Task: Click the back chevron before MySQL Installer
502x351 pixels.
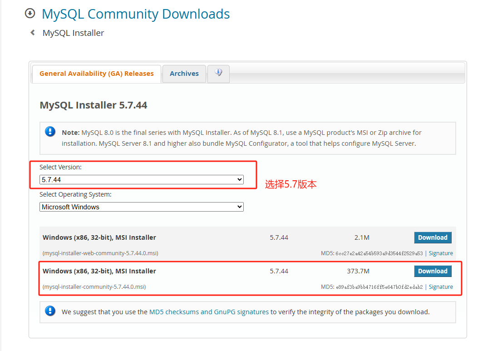Action: coord(32,33)
